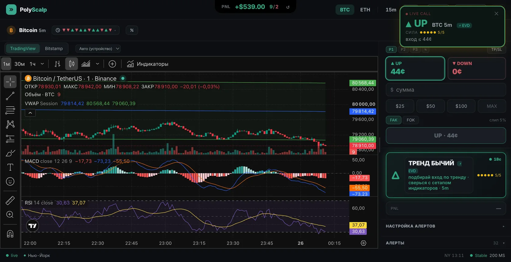Screen dimensions: 511x262
Task: Select the 1м chart interval
Action: tap(6, 64)
